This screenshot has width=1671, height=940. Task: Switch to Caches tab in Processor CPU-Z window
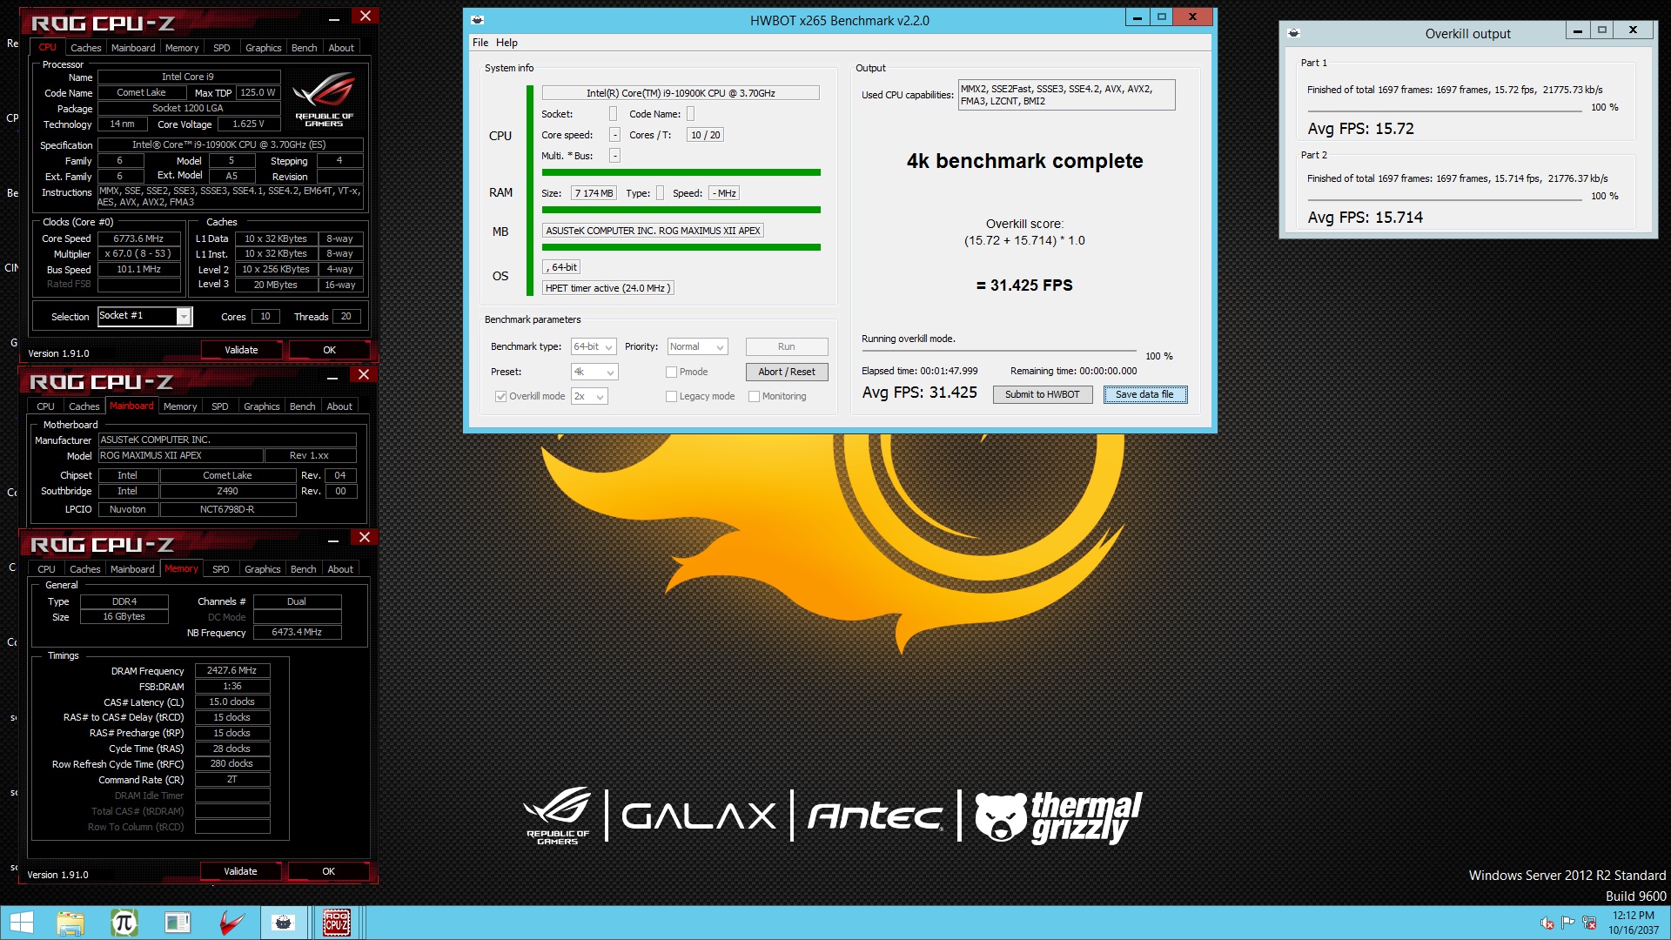pyautogui.click(x=85, y=48)
